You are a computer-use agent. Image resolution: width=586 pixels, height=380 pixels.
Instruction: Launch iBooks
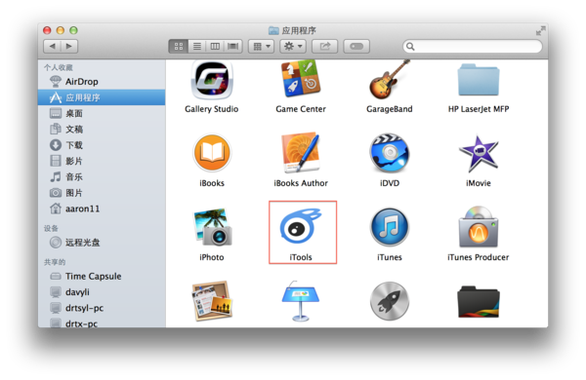(212, 153)
